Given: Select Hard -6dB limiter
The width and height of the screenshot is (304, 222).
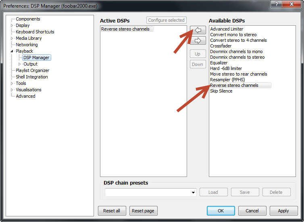Looking at the screenshot, I should [226, 68].
